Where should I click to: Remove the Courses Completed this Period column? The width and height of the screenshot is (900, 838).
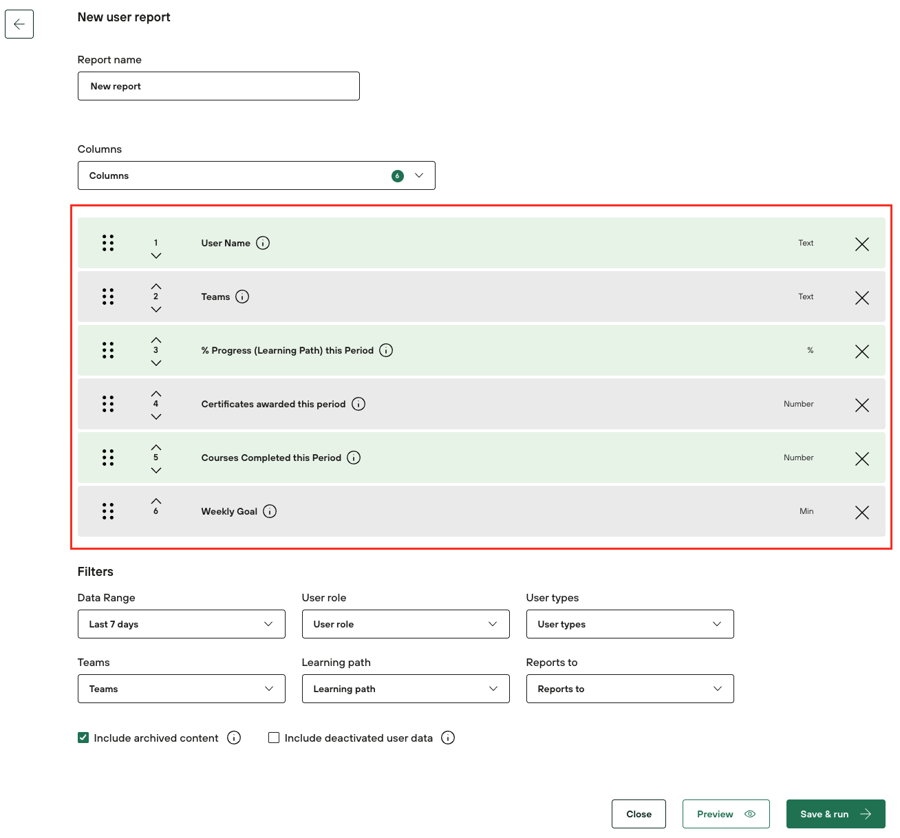pyautogui.click(x=861, y=458)
